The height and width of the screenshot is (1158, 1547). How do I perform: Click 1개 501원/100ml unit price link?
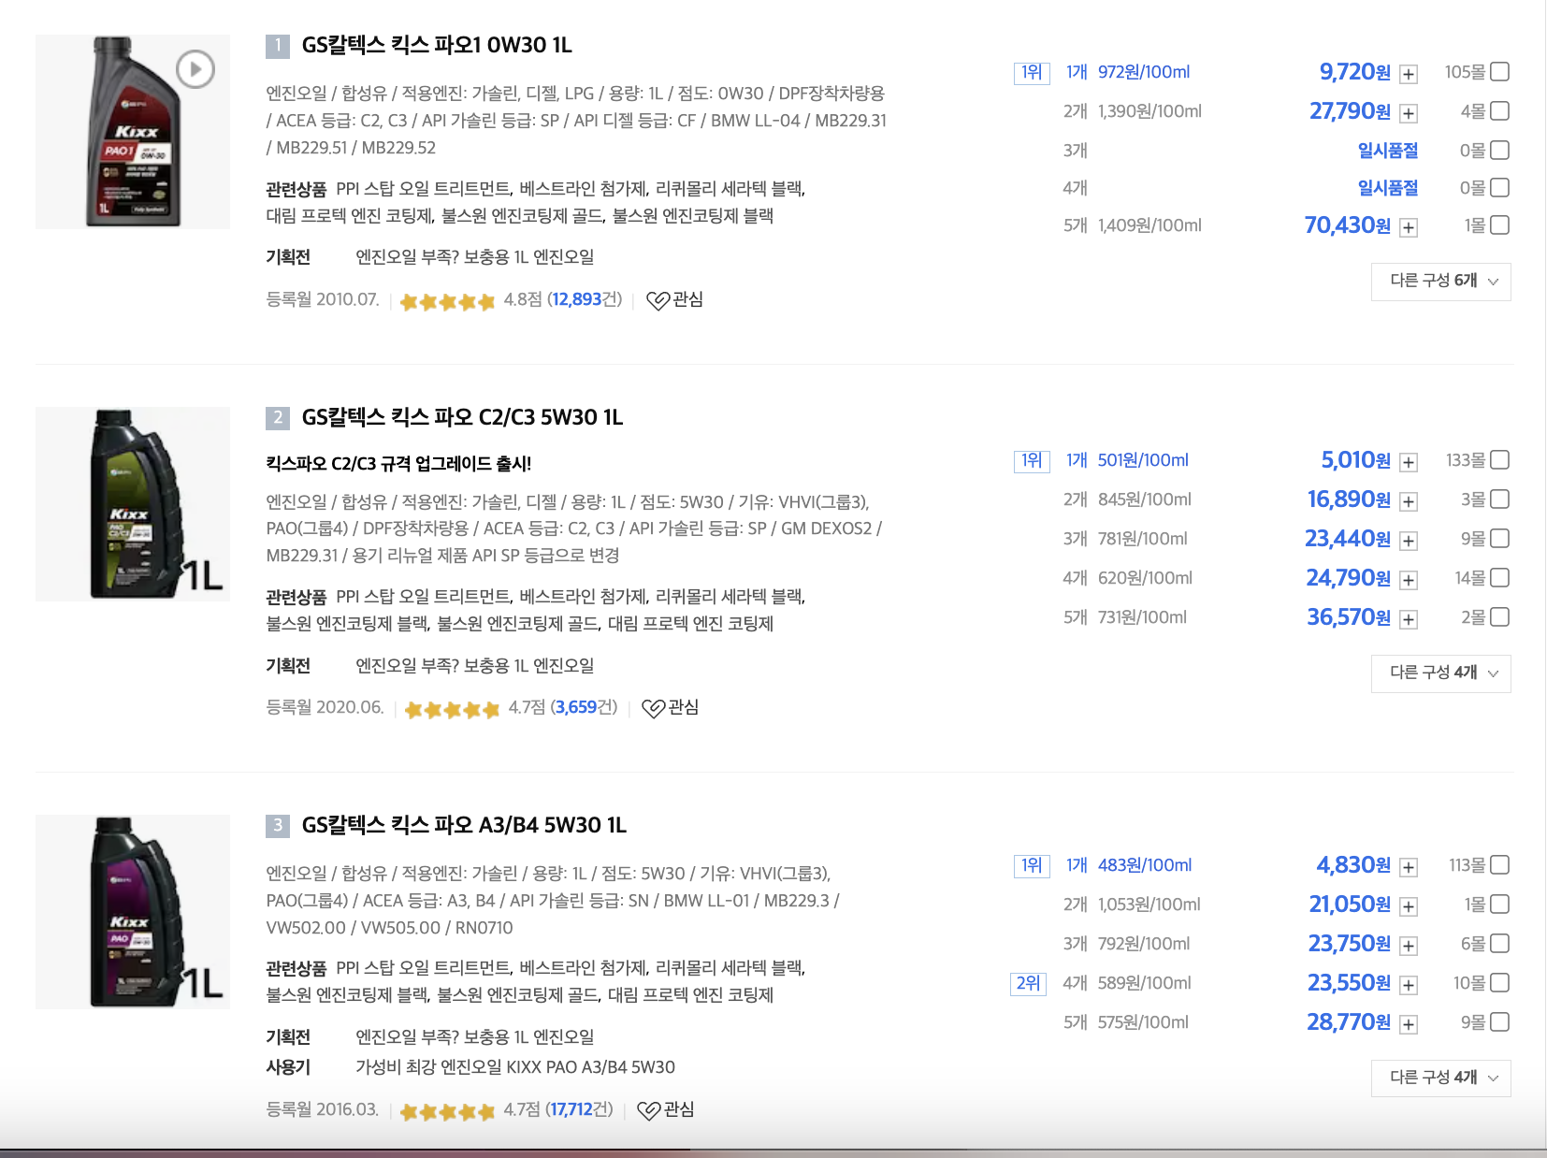(1127, 460)
